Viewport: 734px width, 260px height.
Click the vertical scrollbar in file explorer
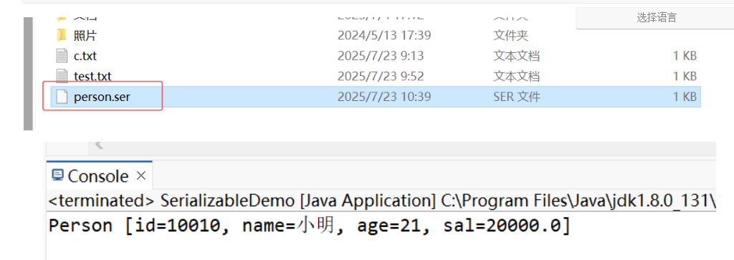click(x=29, y=74)
